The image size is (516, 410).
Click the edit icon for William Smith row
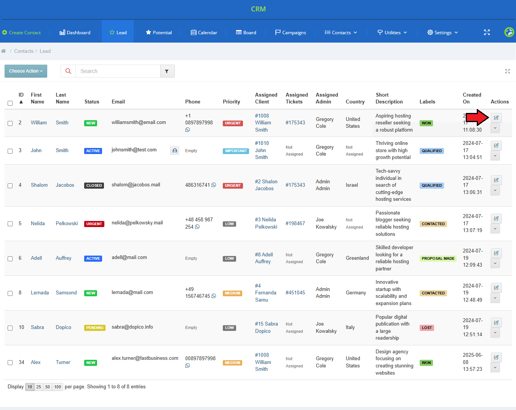click(x=496, y=118)
